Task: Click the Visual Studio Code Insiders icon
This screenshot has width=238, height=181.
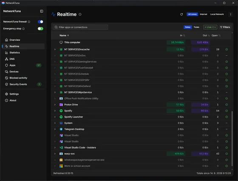Action: (61, 148)
